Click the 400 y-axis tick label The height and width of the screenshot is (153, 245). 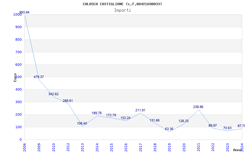[x=18, y=89]
